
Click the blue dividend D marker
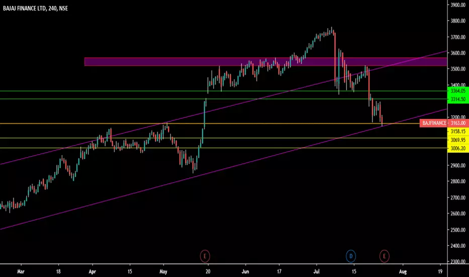click(351, 256)
